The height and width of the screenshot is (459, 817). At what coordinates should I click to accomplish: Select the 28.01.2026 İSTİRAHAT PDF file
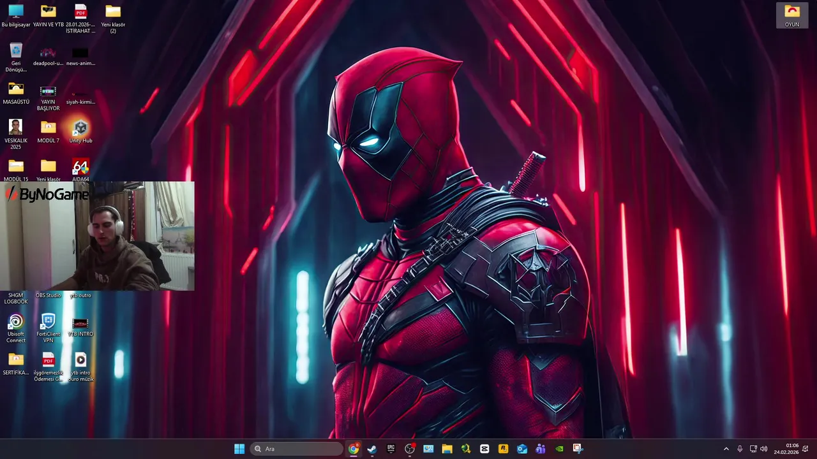point(80,18)
